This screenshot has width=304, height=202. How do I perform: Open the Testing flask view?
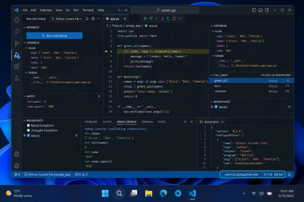point(17,78)
